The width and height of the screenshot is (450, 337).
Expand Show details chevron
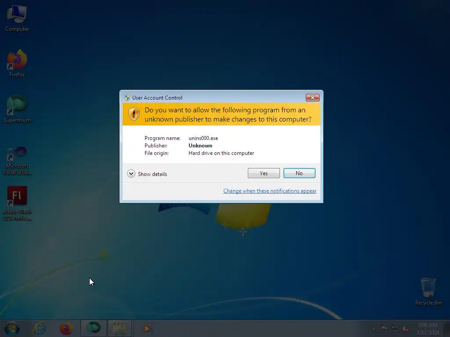pos(131,174)
